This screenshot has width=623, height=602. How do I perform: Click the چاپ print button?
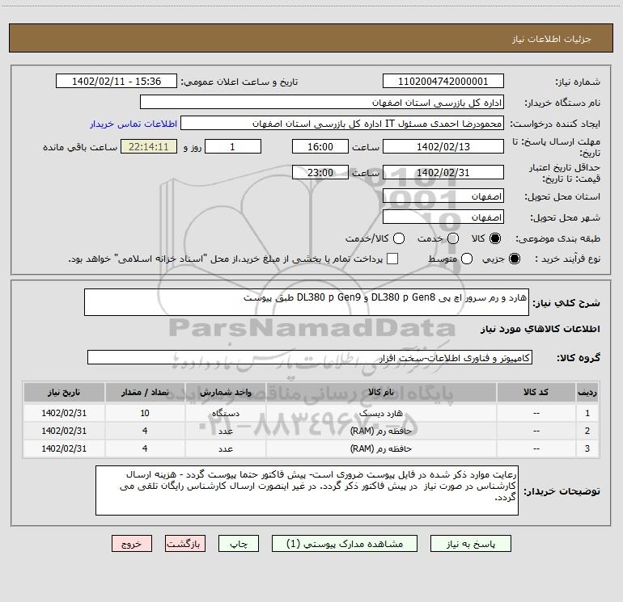click(x=239, y=544)
